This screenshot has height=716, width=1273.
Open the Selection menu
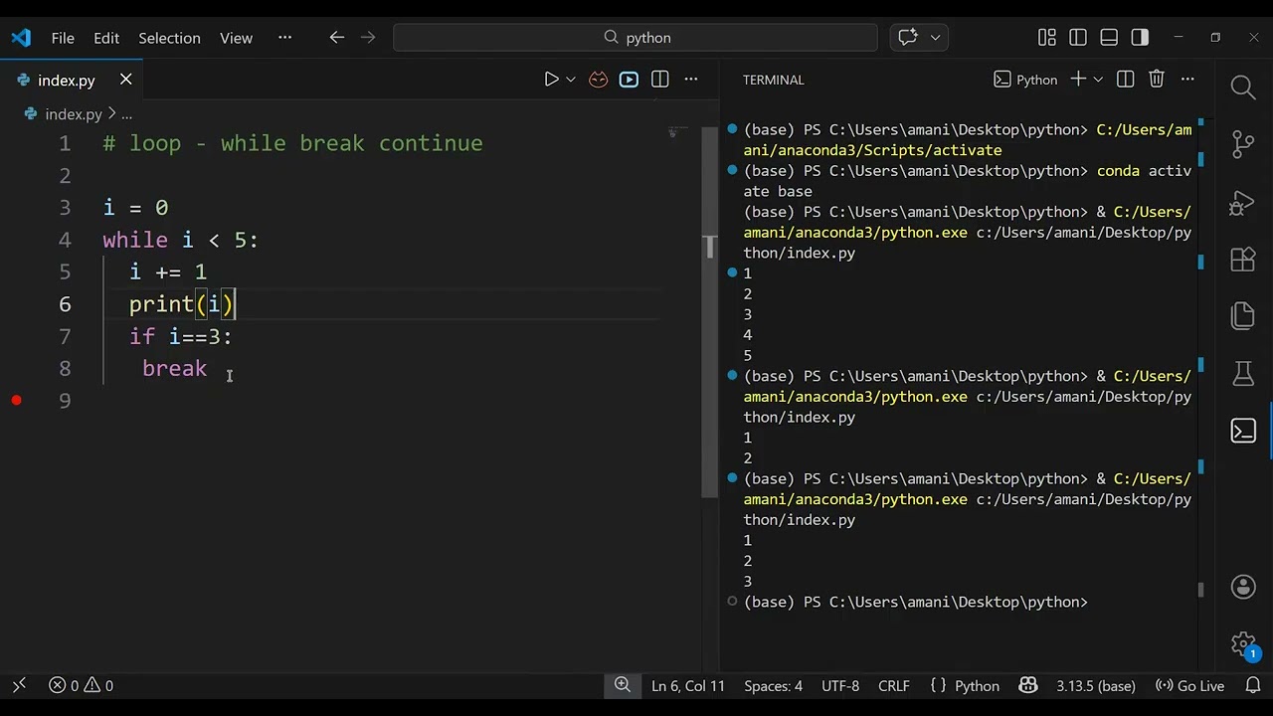tap(169, 38)
